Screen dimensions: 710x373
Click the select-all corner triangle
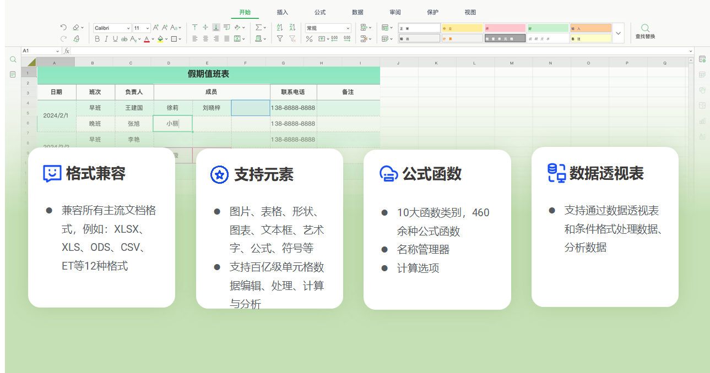point(32,62)
